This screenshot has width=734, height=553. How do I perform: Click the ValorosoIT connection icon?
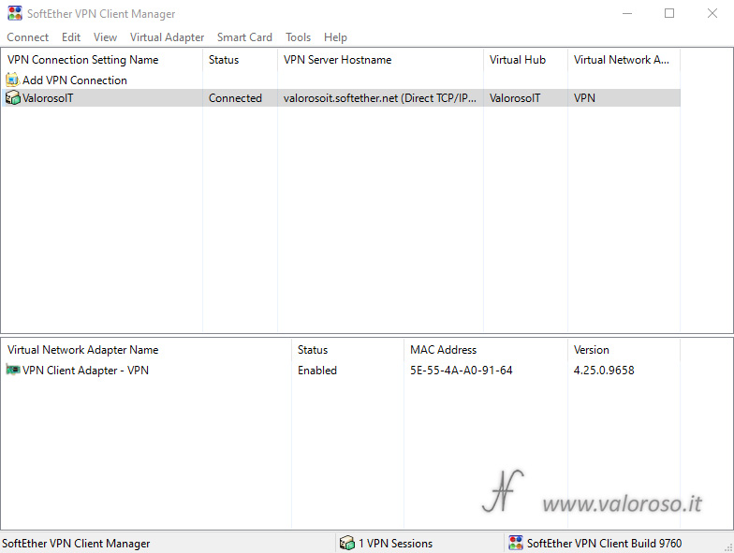tap(13, 97)
